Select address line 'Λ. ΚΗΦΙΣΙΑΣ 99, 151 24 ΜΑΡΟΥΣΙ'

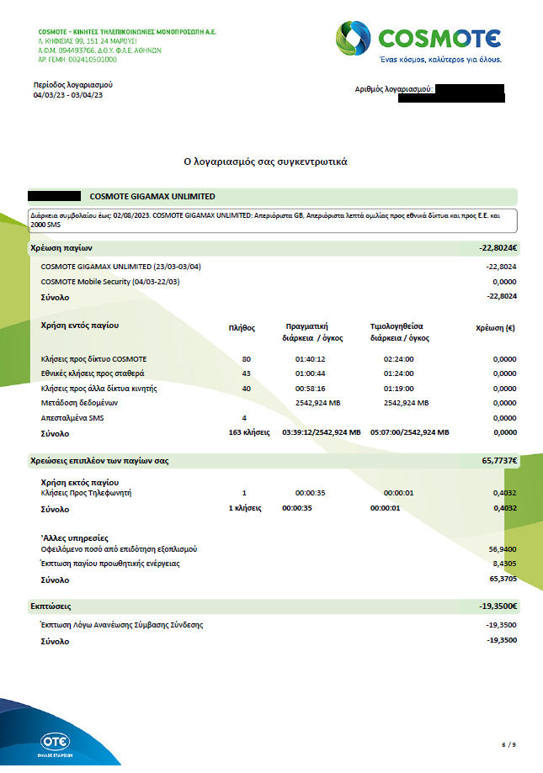(x=88, y=41)
